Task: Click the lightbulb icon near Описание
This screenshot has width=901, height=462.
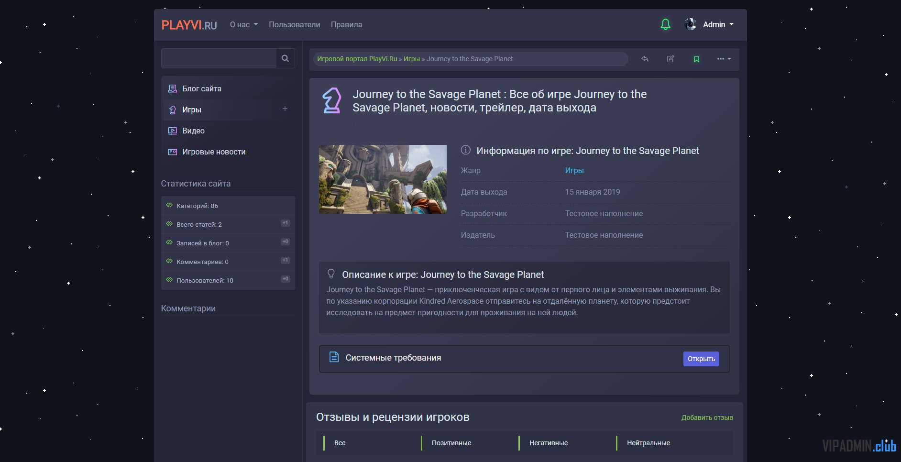Action: pyautogui.click(x=331, y=274)
